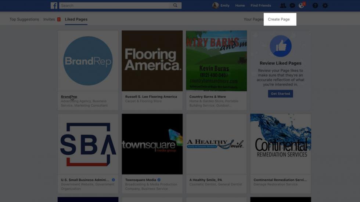Click A Healthy Smile, PA link
This screenshot has width=360, height=202.
pyautogui.click(x=206, y=180)
